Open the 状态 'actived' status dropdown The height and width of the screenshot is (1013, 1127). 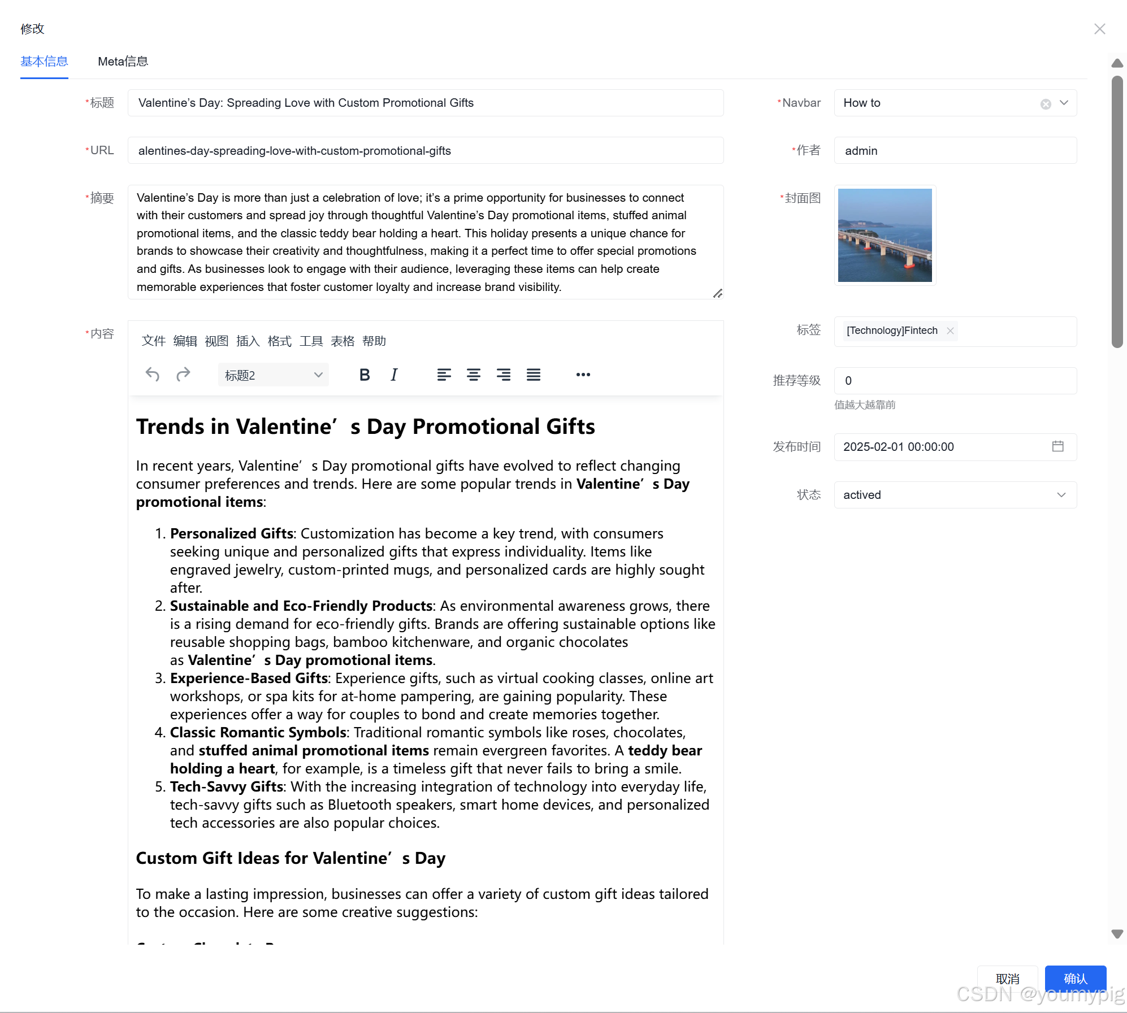955,495
